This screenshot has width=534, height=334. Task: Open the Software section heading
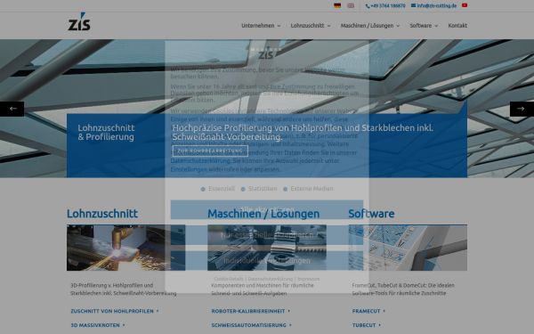[371, 214]
